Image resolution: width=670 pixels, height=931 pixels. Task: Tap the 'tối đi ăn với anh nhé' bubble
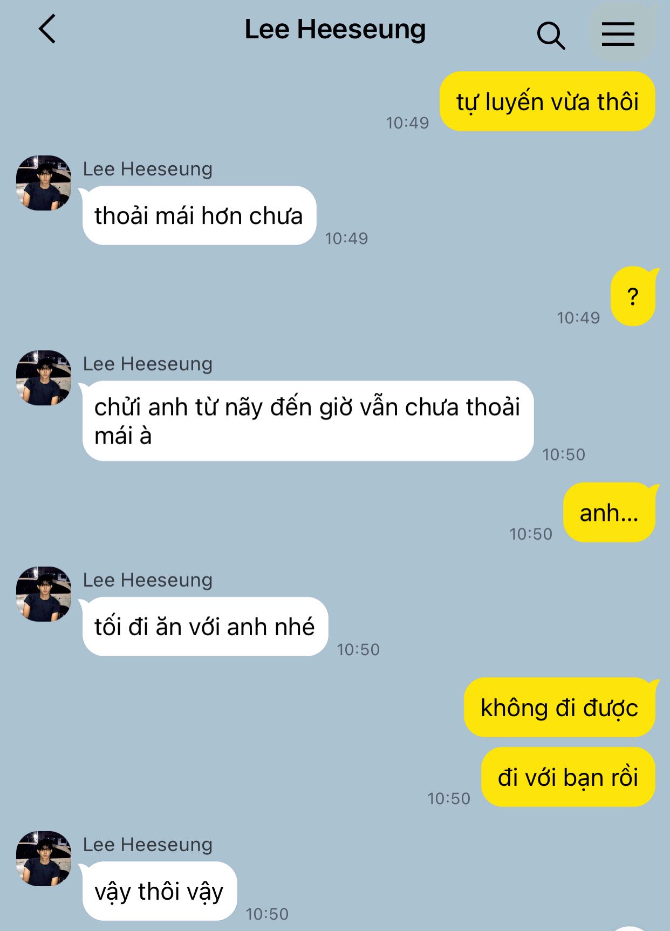coord(205,627)
